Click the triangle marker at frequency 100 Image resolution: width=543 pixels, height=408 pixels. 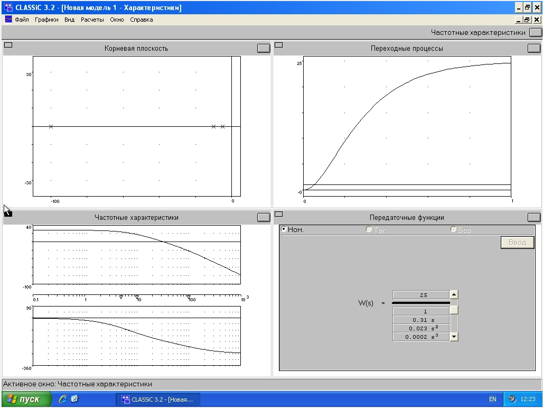[x=189, y=297]
